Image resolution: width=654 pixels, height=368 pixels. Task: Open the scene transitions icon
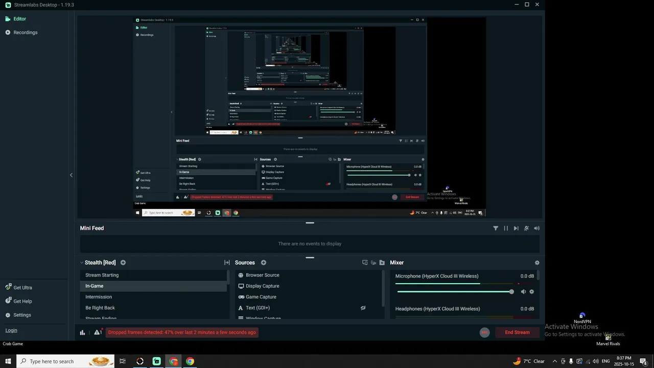[x=227, y=263]
